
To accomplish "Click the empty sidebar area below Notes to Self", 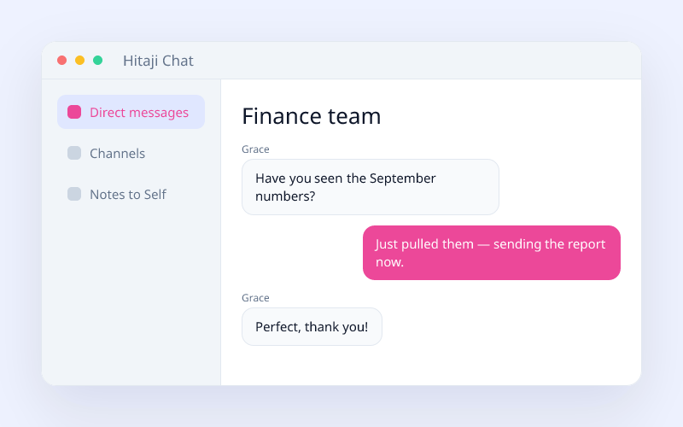I will click(131, 296).
